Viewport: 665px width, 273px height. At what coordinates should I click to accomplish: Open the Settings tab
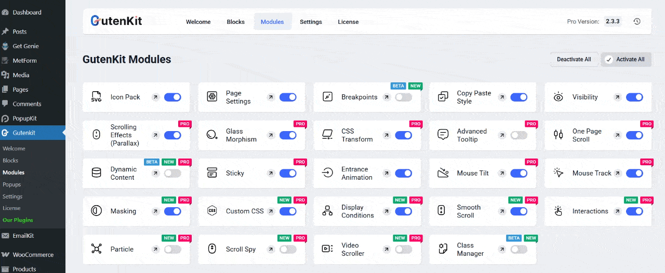pos(311,22)
